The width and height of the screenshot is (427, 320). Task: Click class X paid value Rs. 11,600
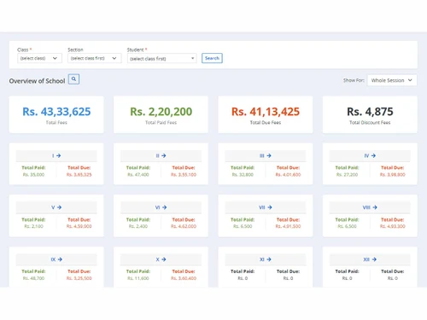[138, 278]
